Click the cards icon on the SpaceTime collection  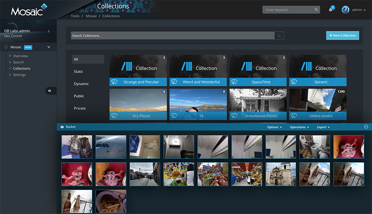point(234,82)
